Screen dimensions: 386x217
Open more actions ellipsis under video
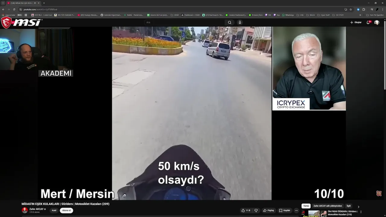(296, 210)
